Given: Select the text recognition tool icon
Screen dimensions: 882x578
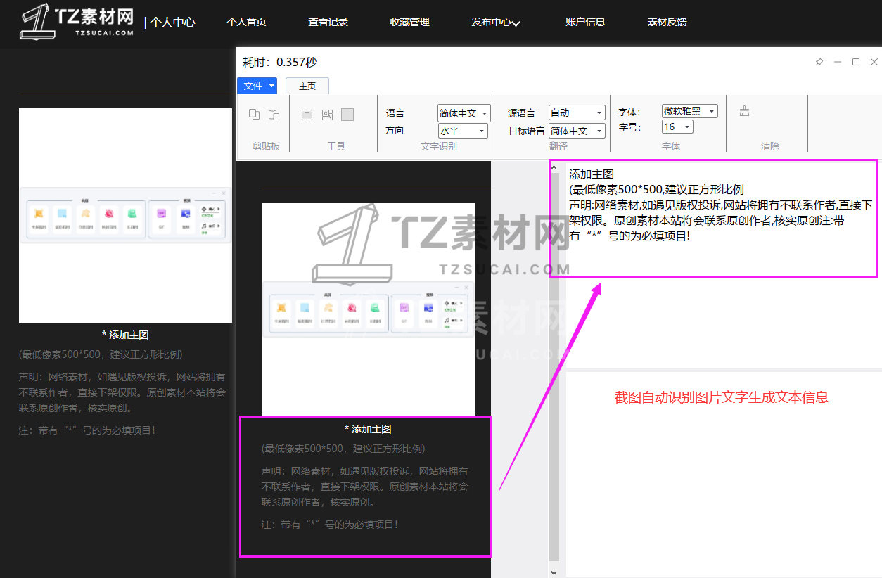Looking at the screenshot, I should [307, 115].
